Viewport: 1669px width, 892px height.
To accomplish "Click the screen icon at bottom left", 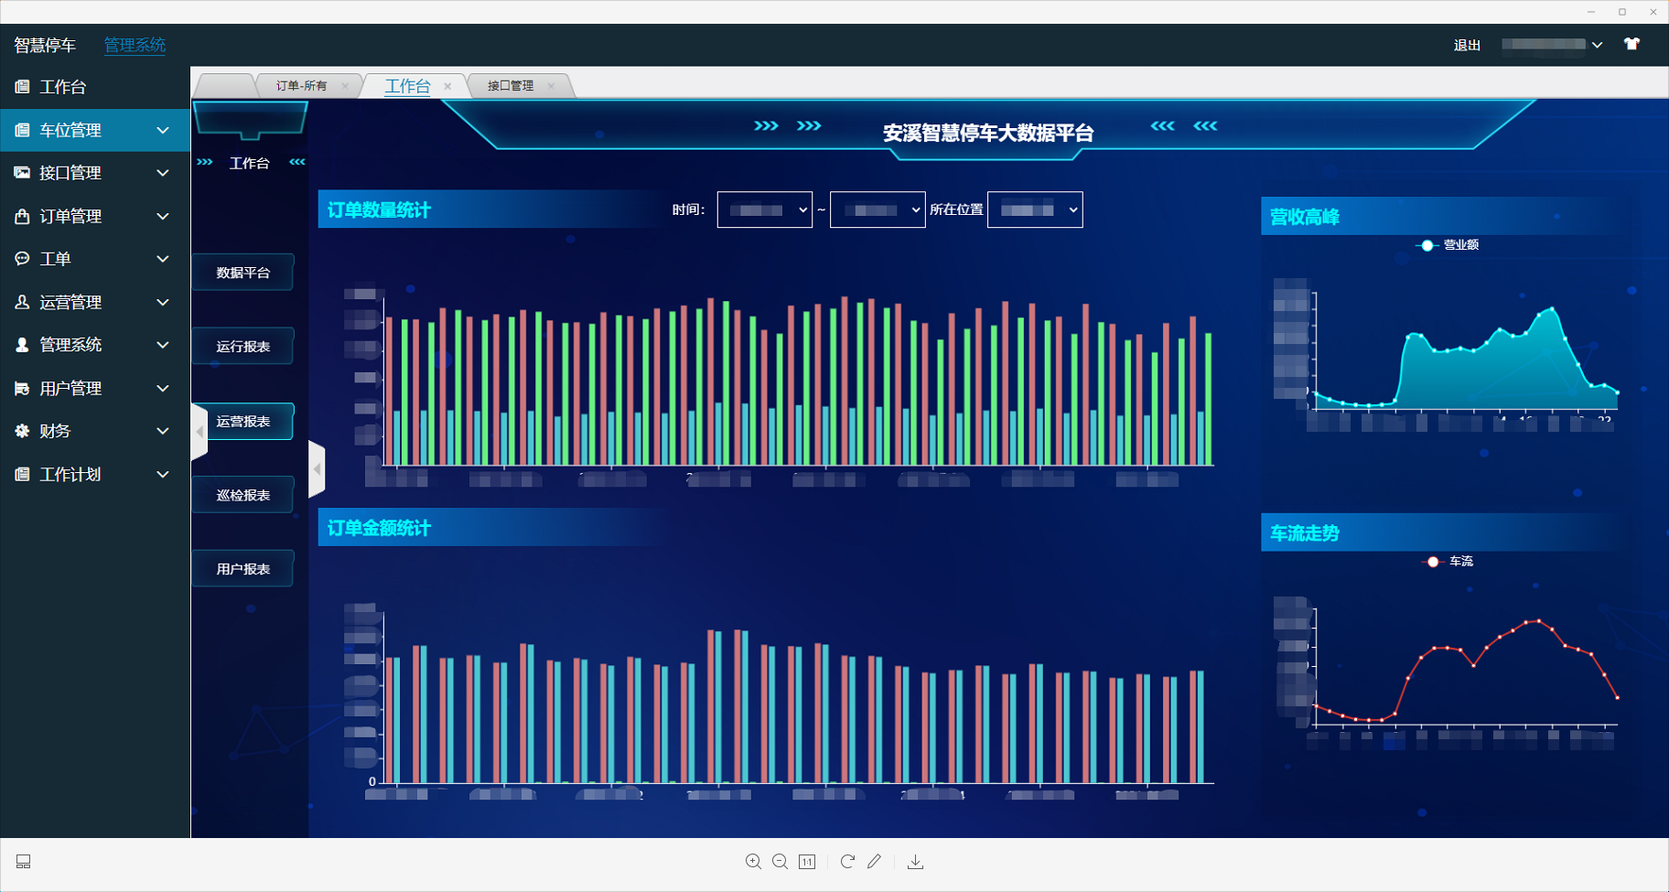I will tap(24, 862).
